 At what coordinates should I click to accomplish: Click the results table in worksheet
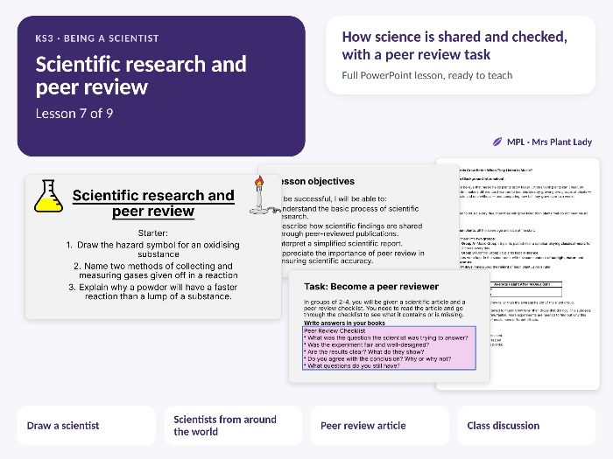(x=526, y=289)
